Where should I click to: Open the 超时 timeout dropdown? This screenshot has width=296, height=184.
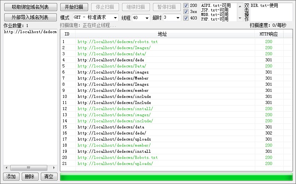(x=172, y=18)
